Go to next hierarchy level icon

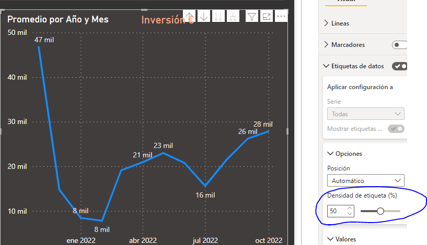(x=218, y=17)
